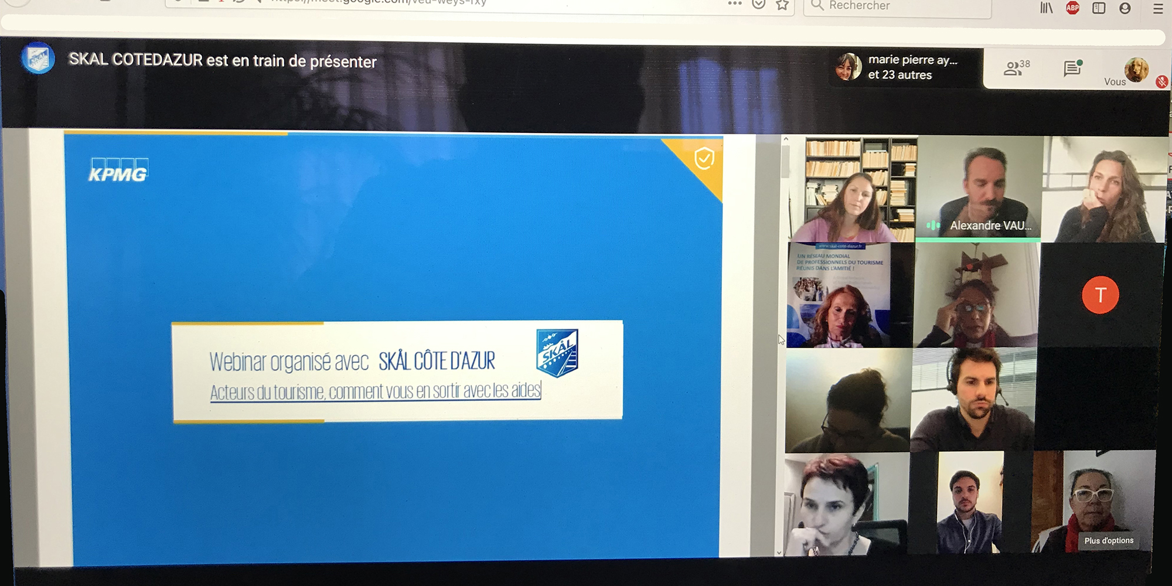This screenshot has width=1172, height=586.
Task: Click marie pierre's avatar in participant strip
Action: click(x=847, y=66)
